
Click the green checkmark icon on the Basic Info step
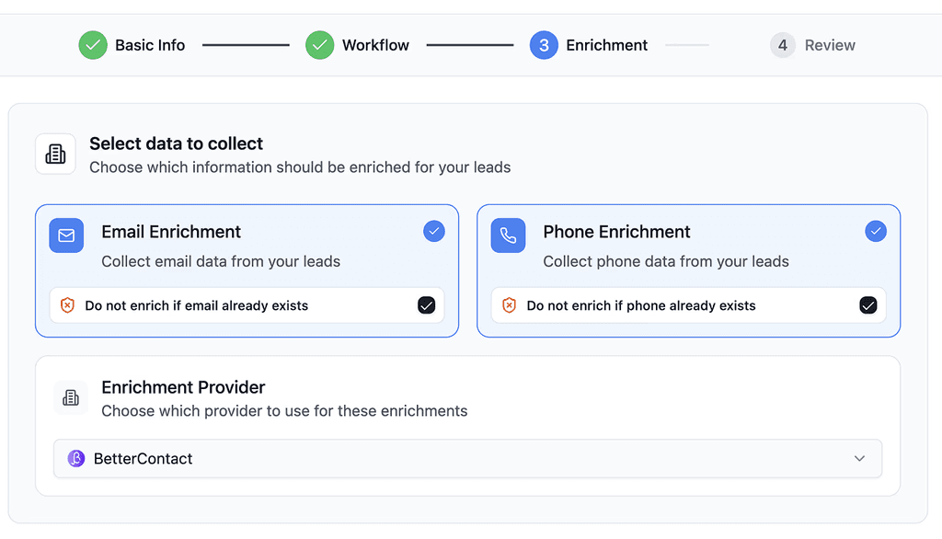92,44
